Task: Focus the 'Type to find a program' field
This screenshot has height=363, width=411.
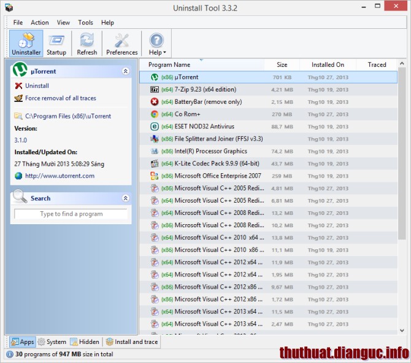Action: [x=71, y=214]
